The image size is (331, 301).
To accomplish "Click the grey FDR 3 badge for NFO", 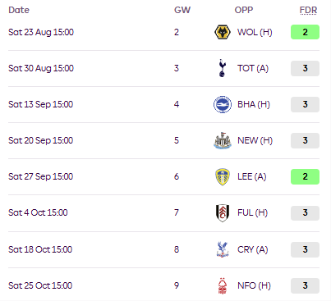I will 305,285.
